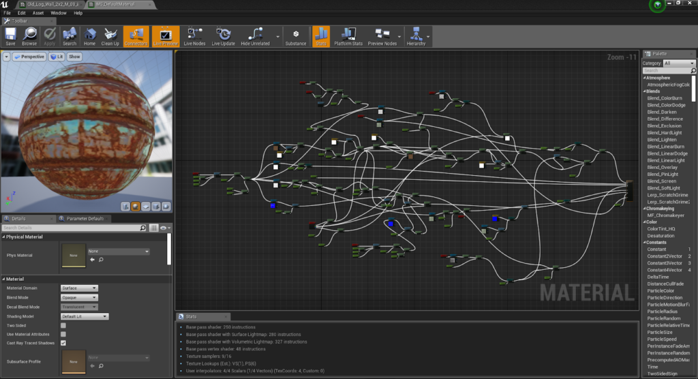Click the Hide Unrelated toolbar icon
The height and width of the screenshot is (379, 698).
pyautogui.click(x=255, y=37)
